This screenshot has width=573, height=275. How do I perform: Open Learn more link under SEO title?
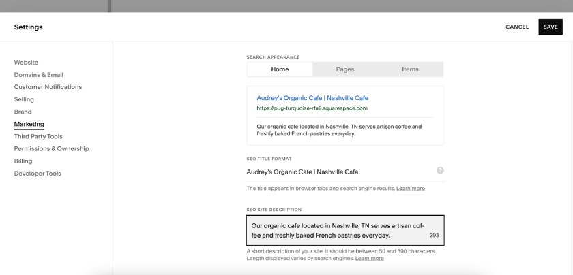click(411, 189)
